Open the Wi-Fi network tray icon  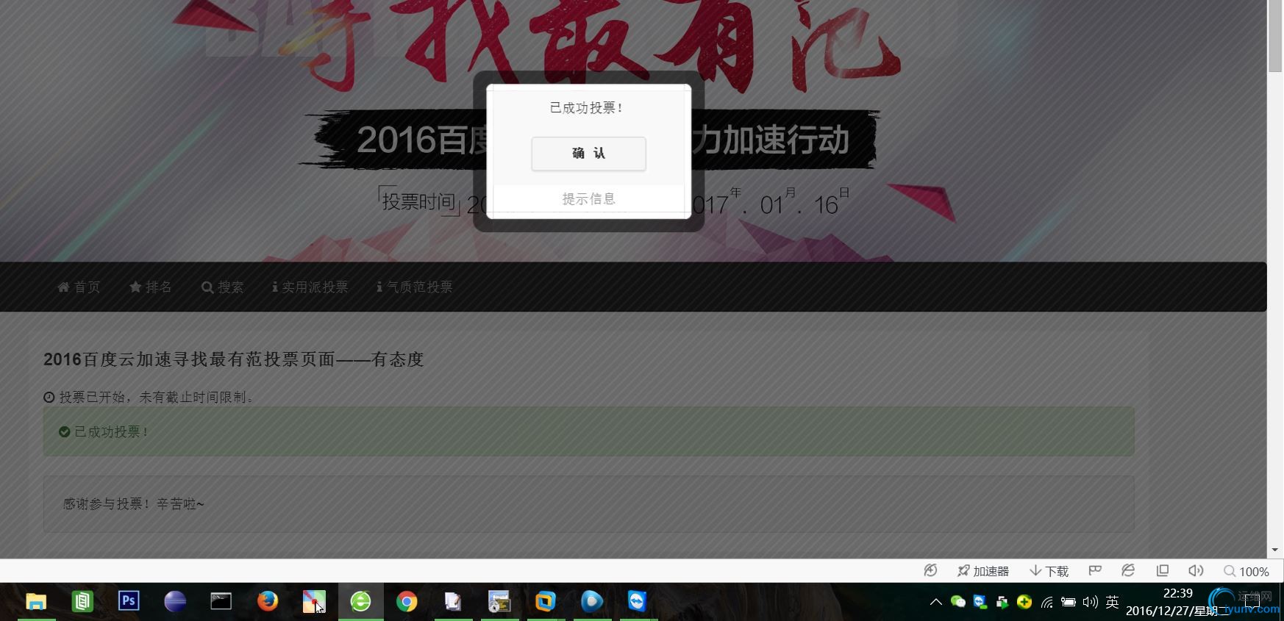1047,603
